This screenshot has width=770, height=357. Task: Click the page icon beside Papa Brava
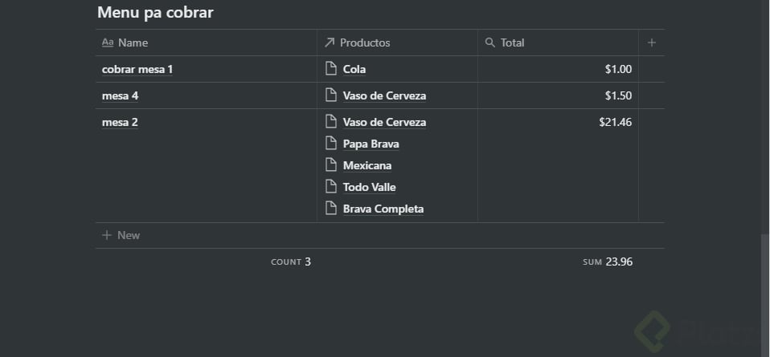[x=331, y=143]
